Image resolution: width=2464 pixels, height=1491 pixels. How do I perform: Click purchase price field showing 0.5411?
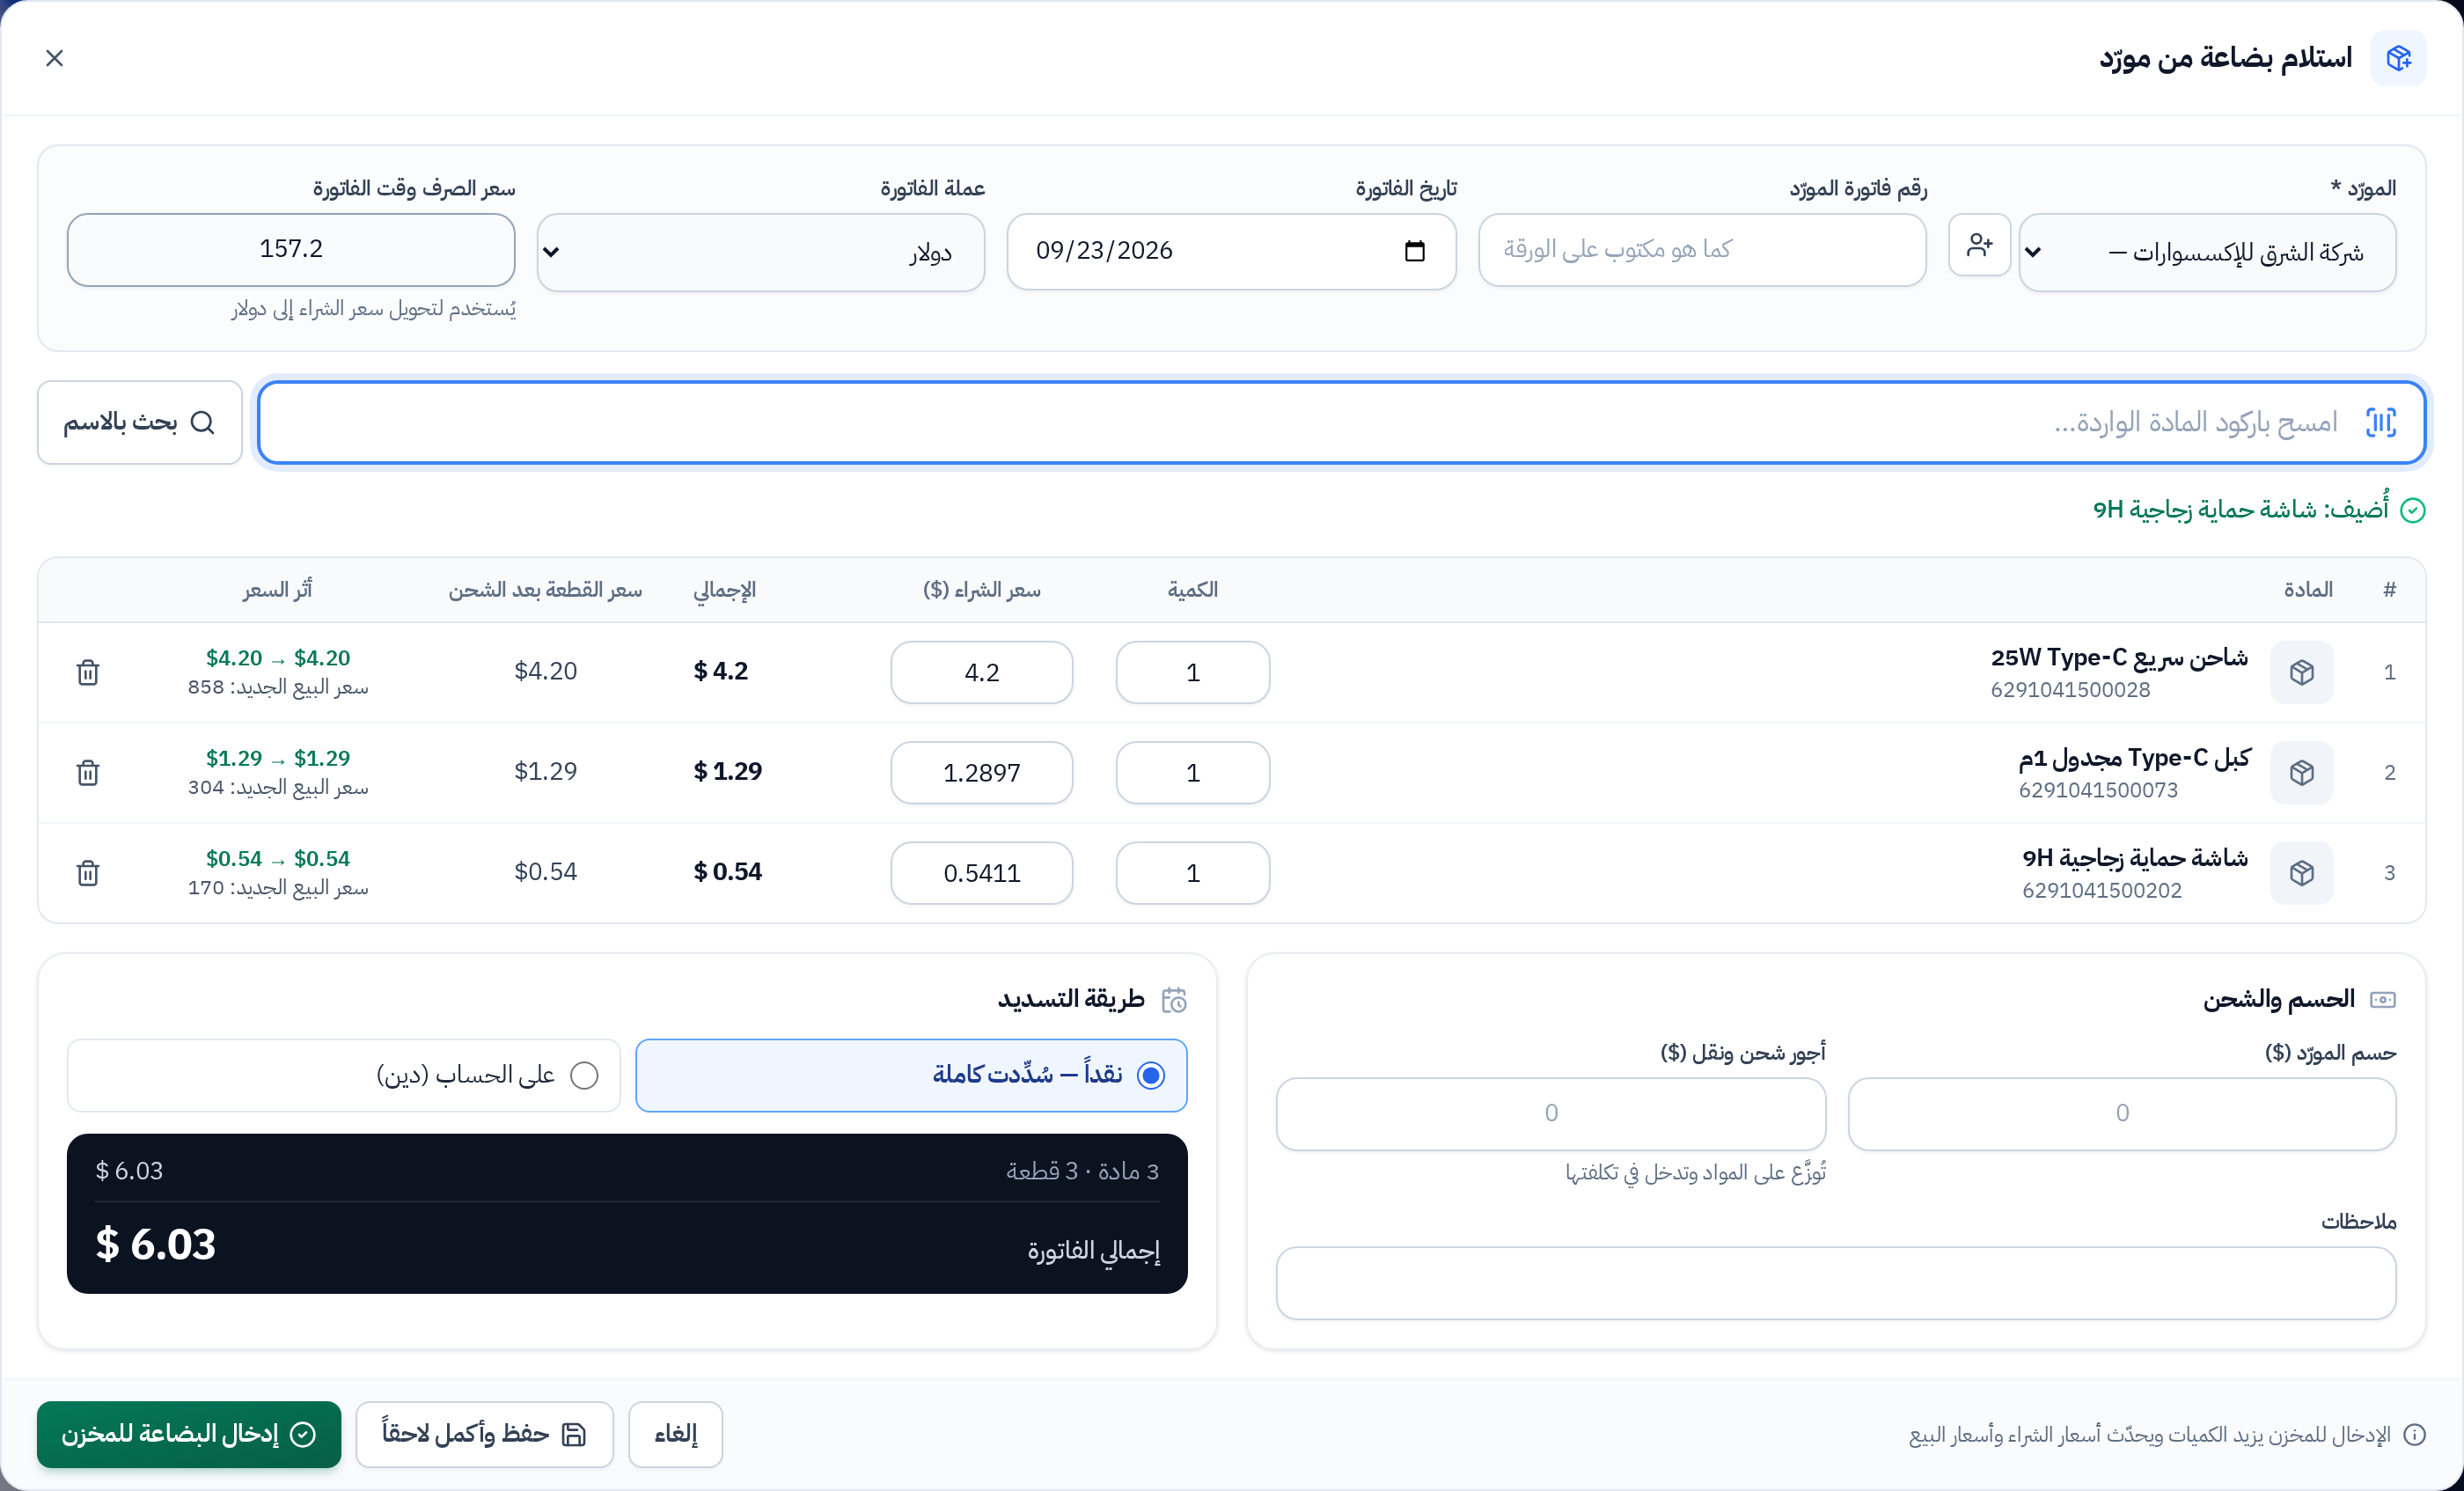(x=982, y=873)
